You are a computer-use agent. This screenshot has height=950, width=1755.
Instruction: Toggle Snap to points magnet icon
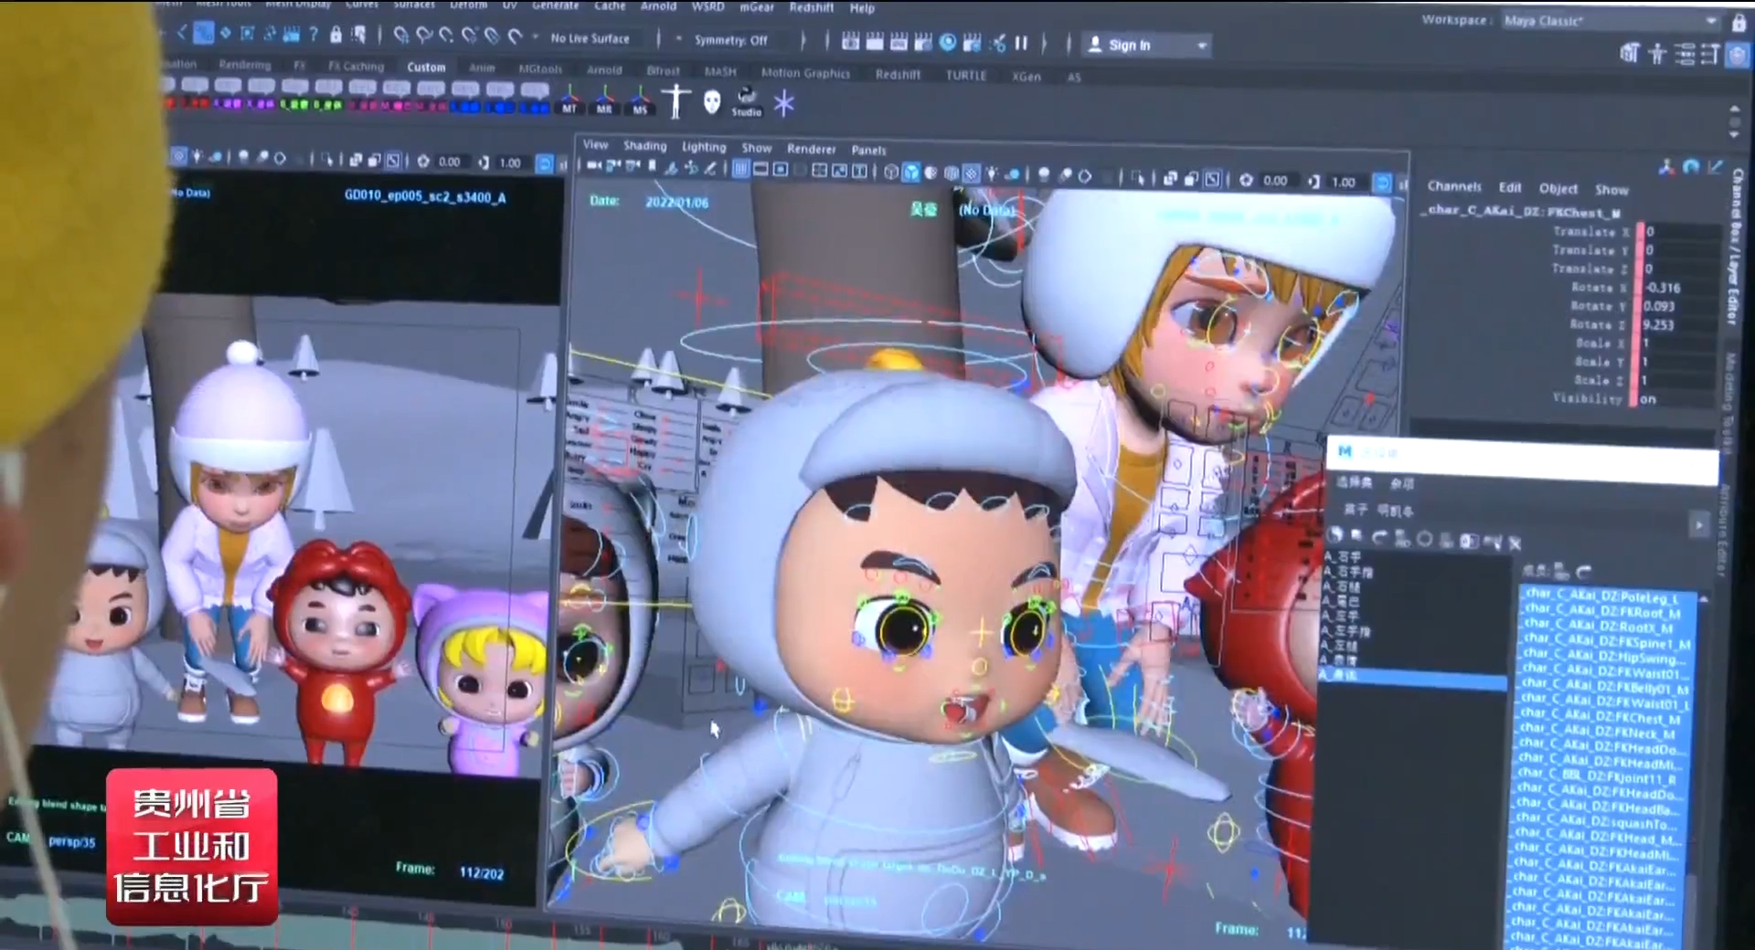pyautogui.click(x=446, y=36)
